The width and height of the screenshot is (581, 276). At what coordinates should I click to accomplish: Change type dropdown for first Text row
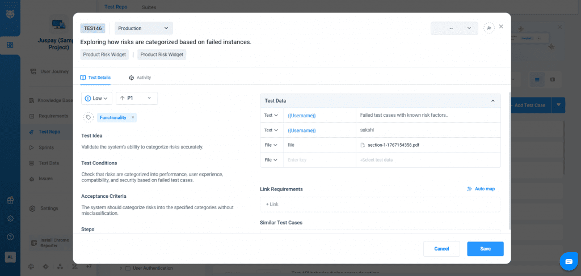(x=271, y=116)
